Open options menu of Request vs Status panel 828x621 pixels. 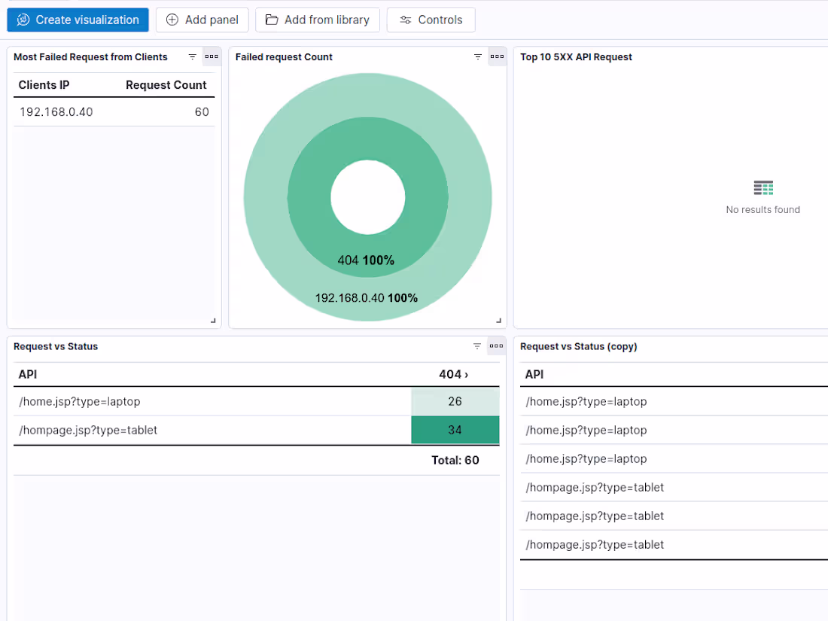tap(496, 346)
